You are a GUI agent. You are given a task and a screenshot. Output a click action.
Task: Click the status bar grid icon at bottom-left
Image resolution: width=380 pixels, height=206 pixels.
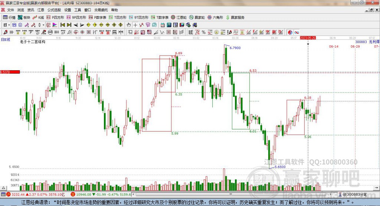3,194
